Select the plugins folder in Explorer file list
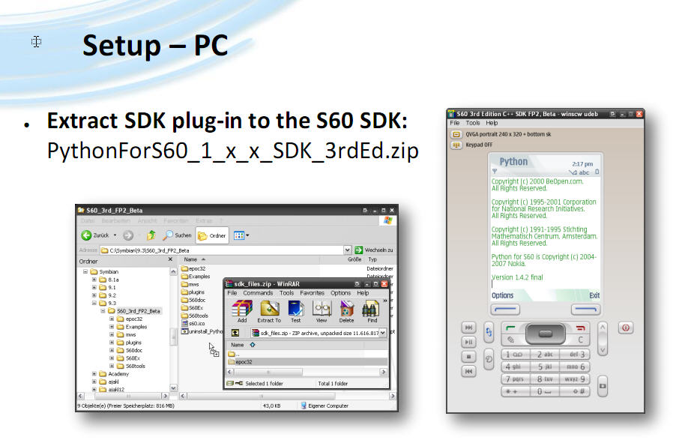 coord(193,292)
